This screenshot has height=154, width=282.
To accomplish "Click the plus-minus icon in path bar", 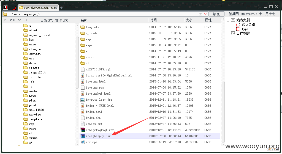I will click(x=200, y=14).
